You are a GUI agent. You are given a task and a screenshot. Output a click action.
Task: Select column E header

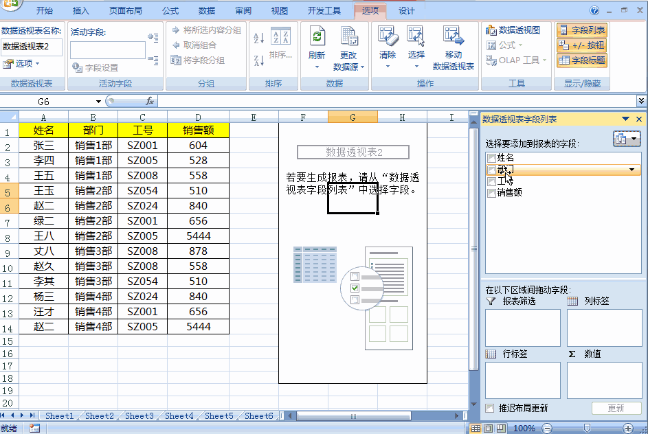click(254, 117)
